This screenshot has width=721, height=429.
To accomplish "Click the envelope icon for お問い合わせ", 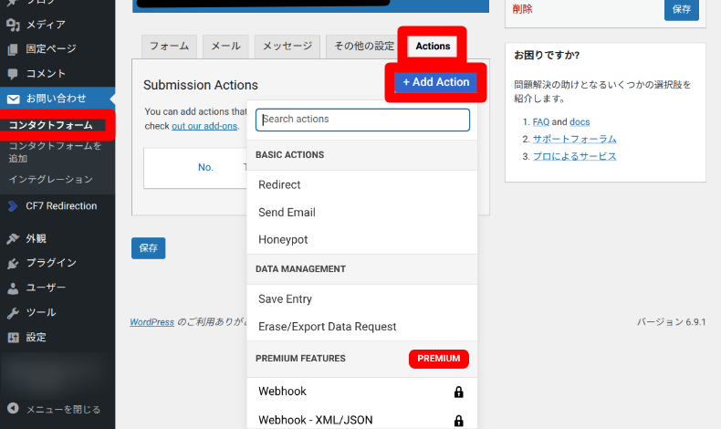I will [14, 99].
